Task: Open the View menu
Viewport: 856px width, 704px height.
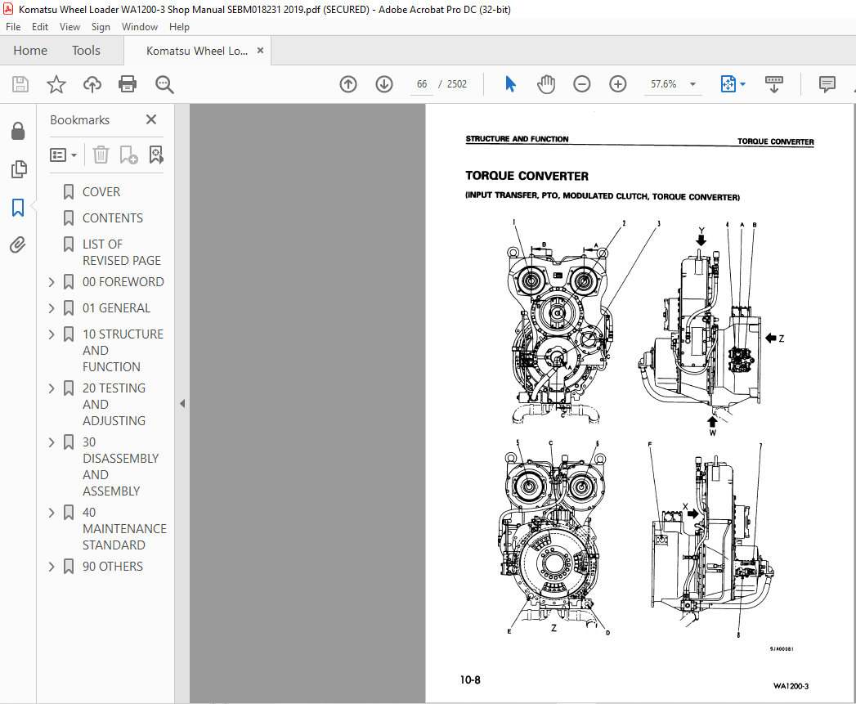Action: point(69,27)
